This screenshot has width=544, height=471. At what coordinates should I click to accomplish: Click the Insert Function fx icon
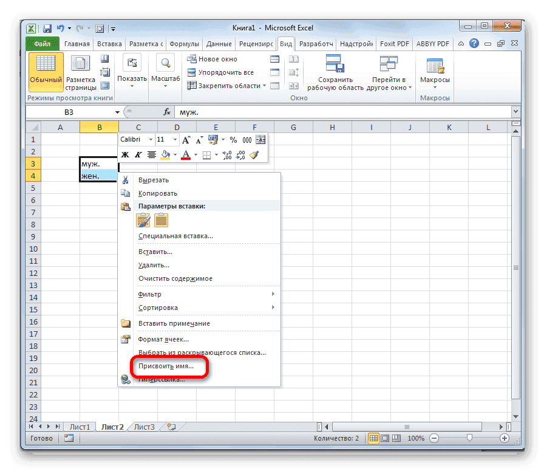[168, 112]
